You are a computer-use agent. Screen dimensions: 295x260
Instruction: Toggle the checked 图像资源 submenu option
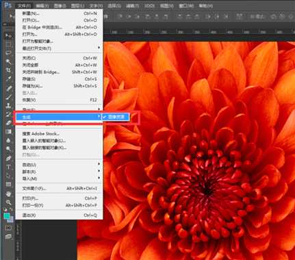116,117
